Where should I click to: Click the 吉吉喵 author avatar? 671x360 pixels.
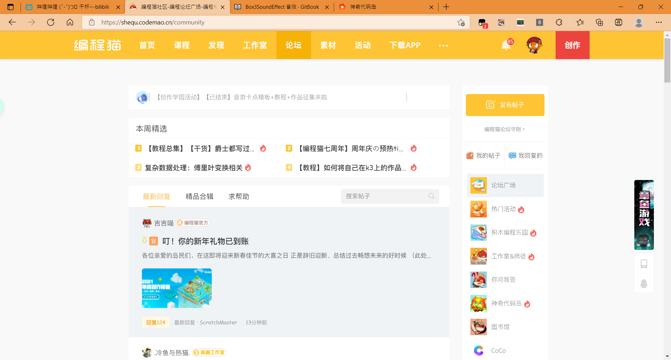147,223
